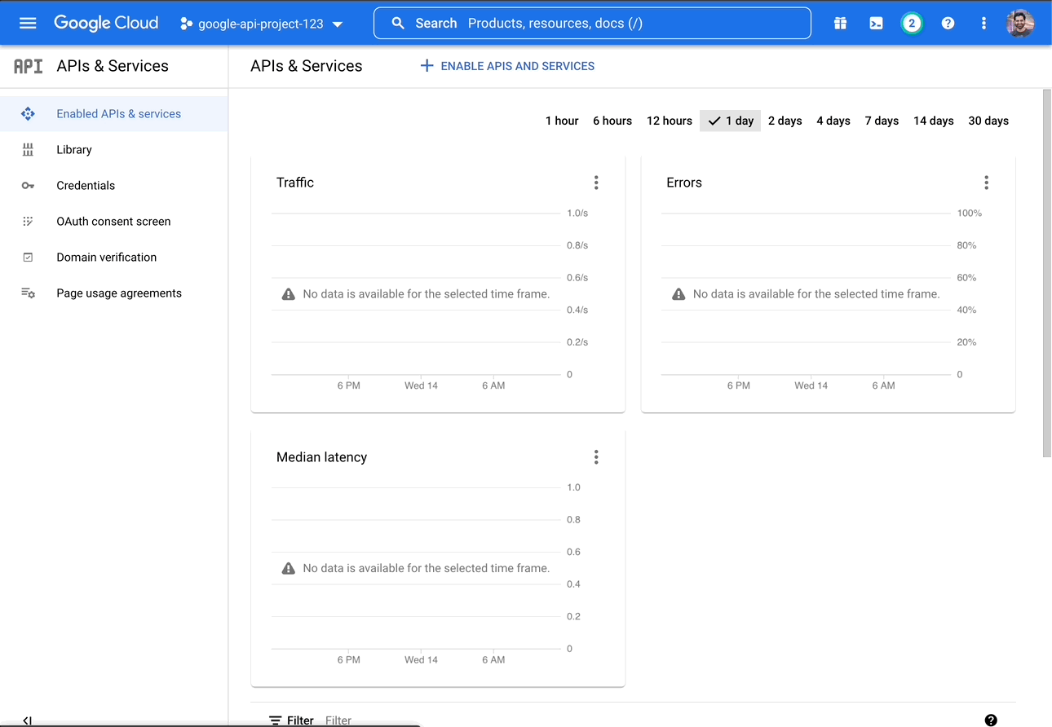This screenshot has width=1052, height=727.
Task: Open the Google Cloud products grid
Action: point(840,23)
